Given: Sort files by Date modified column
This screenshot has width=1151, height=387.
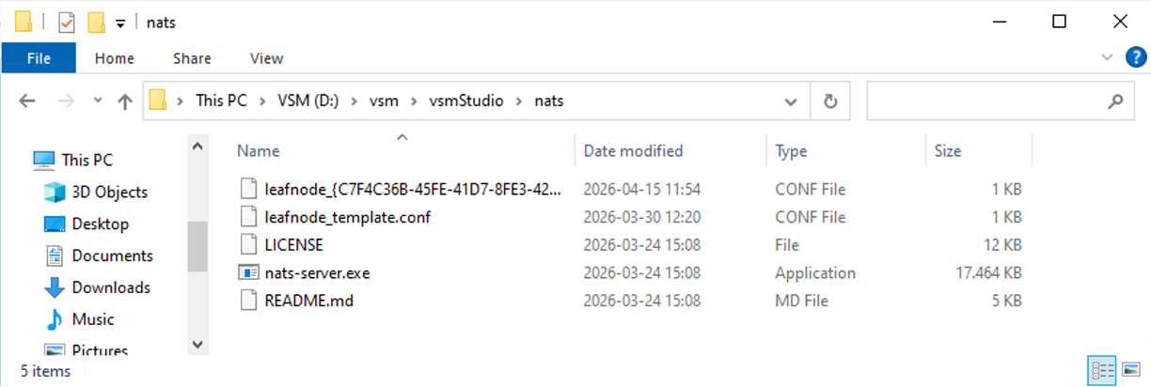Looking at the screenshot, I should coord(633,150).
